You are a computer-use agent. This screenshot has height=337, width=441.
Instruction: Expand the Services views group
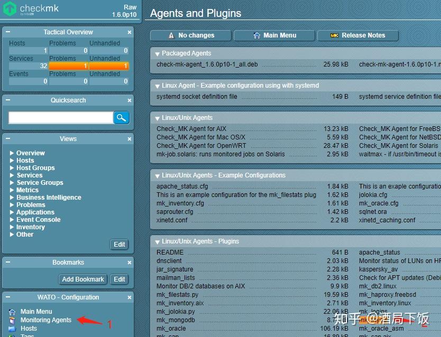point(12,175)
